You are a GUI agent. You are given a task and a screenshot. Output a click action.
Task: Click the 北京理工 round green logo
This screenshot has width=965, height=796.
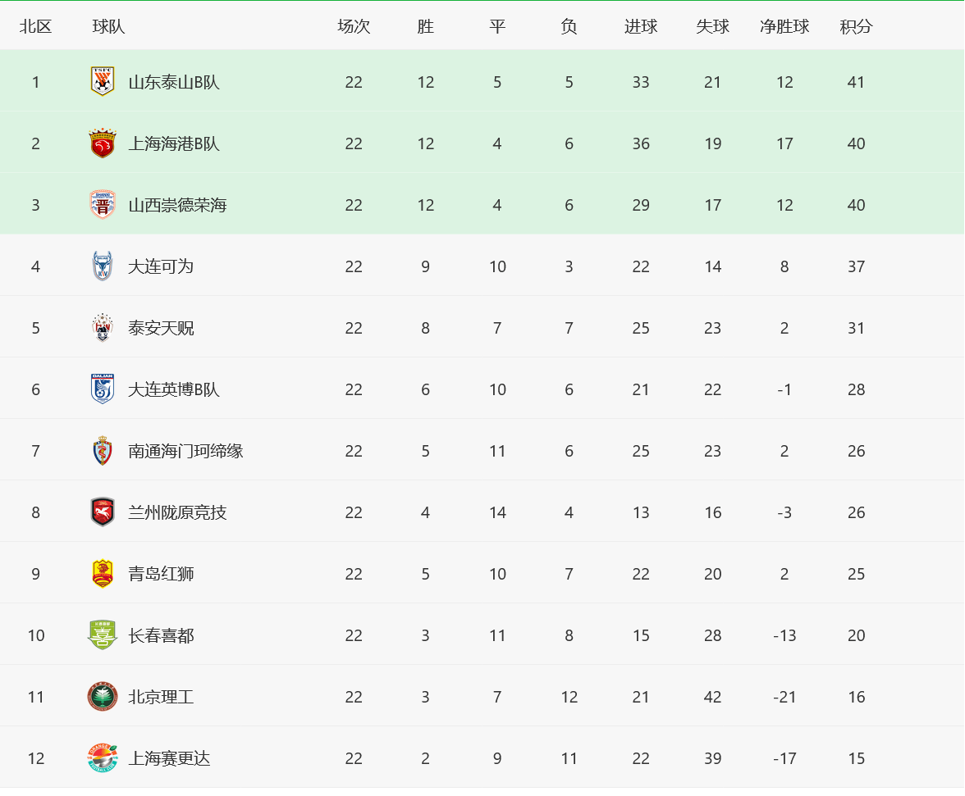point(102,697)
